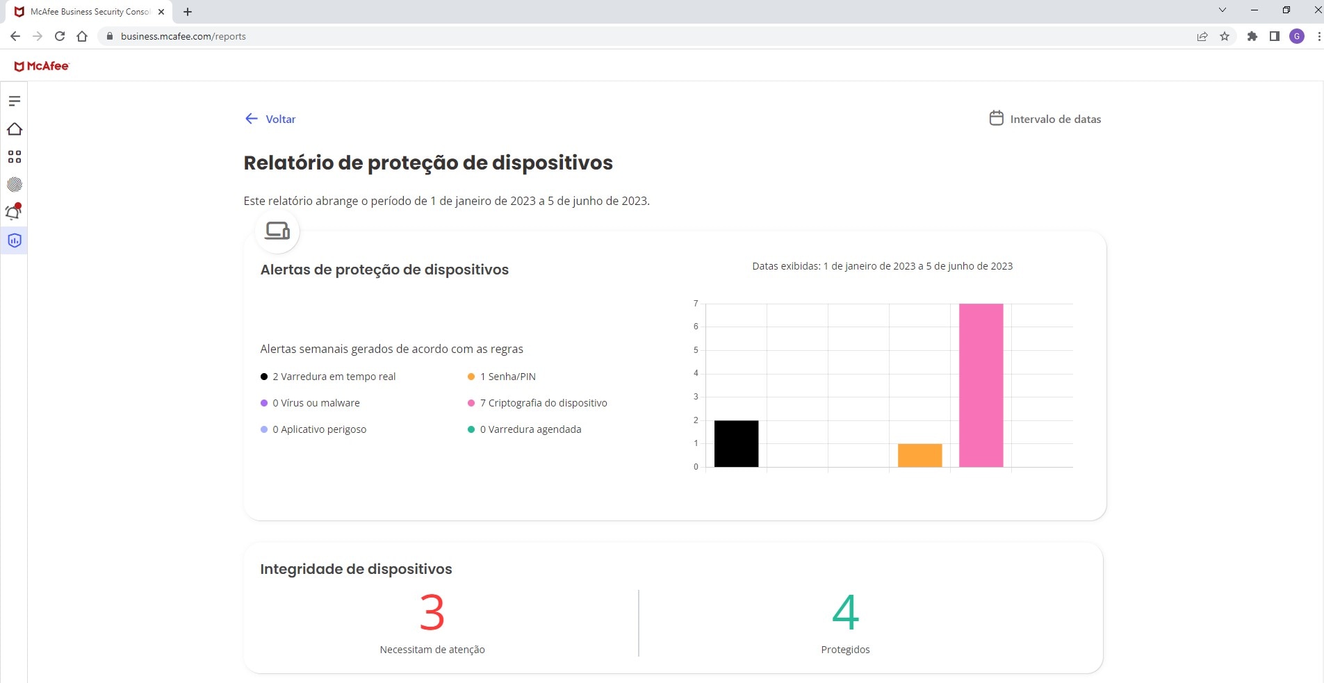Click the McAfee logo
This screenshot has height=683, width=1324.
(42, 65)
